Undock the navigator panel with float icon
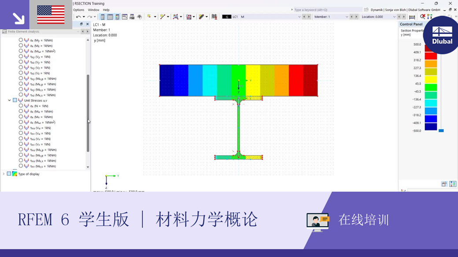Viewport: 458px width, 257px height. 81,24
